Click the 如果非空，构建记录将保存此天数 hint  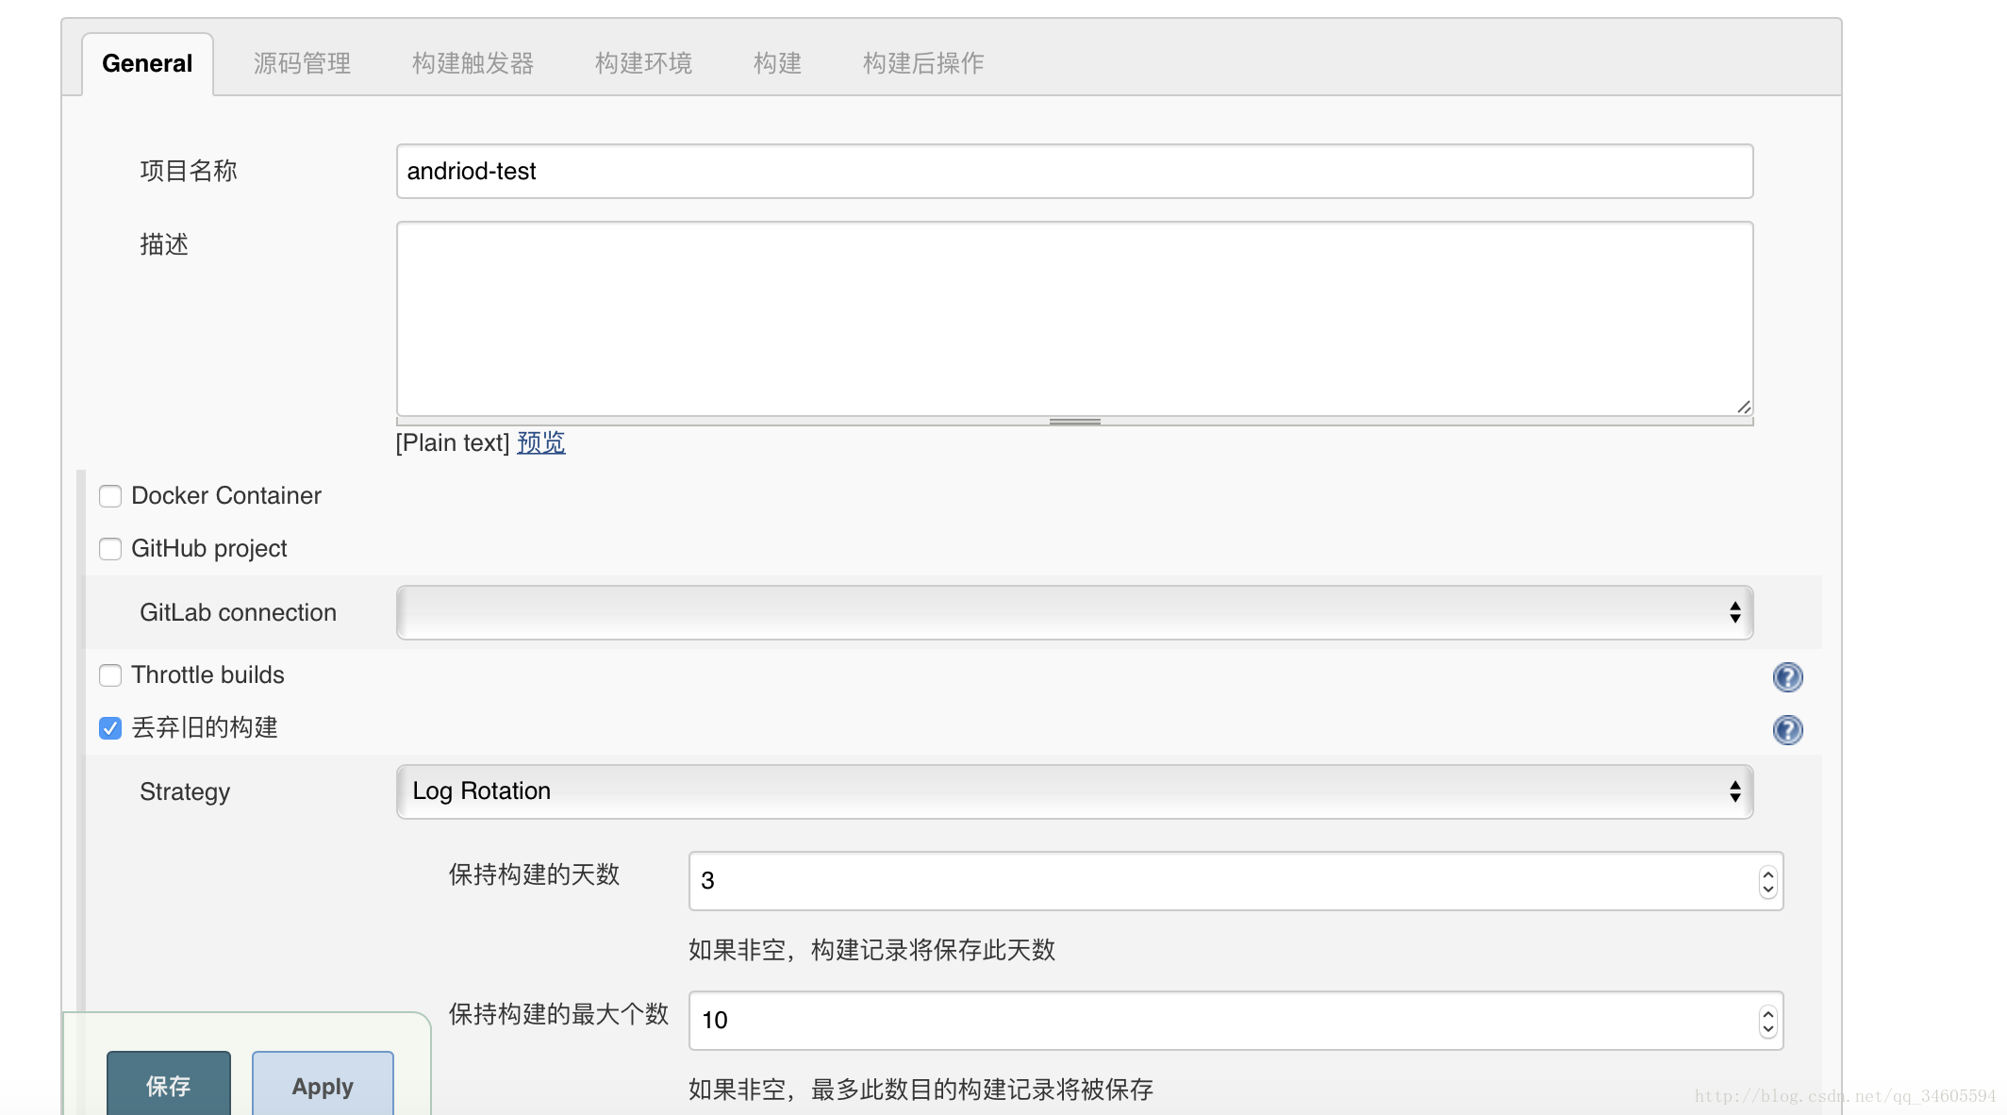tap(871, 950)
